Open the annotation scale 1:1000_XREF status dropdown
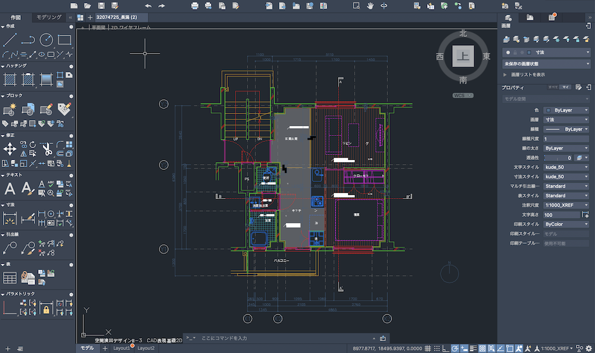Screen dimensions: 595x353 (x=557, y=348)
